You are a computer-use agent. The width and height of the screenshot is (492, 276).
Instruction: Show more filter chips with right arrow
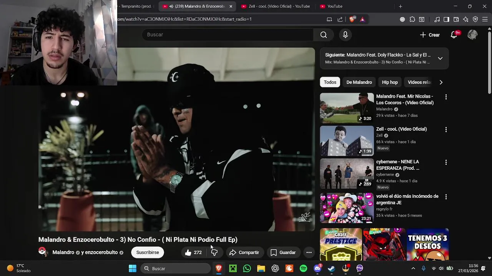[441, 82]
